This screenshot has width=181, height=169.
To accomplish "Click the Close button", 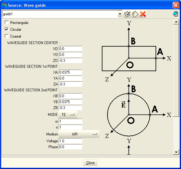I will [x=90, y=163].
